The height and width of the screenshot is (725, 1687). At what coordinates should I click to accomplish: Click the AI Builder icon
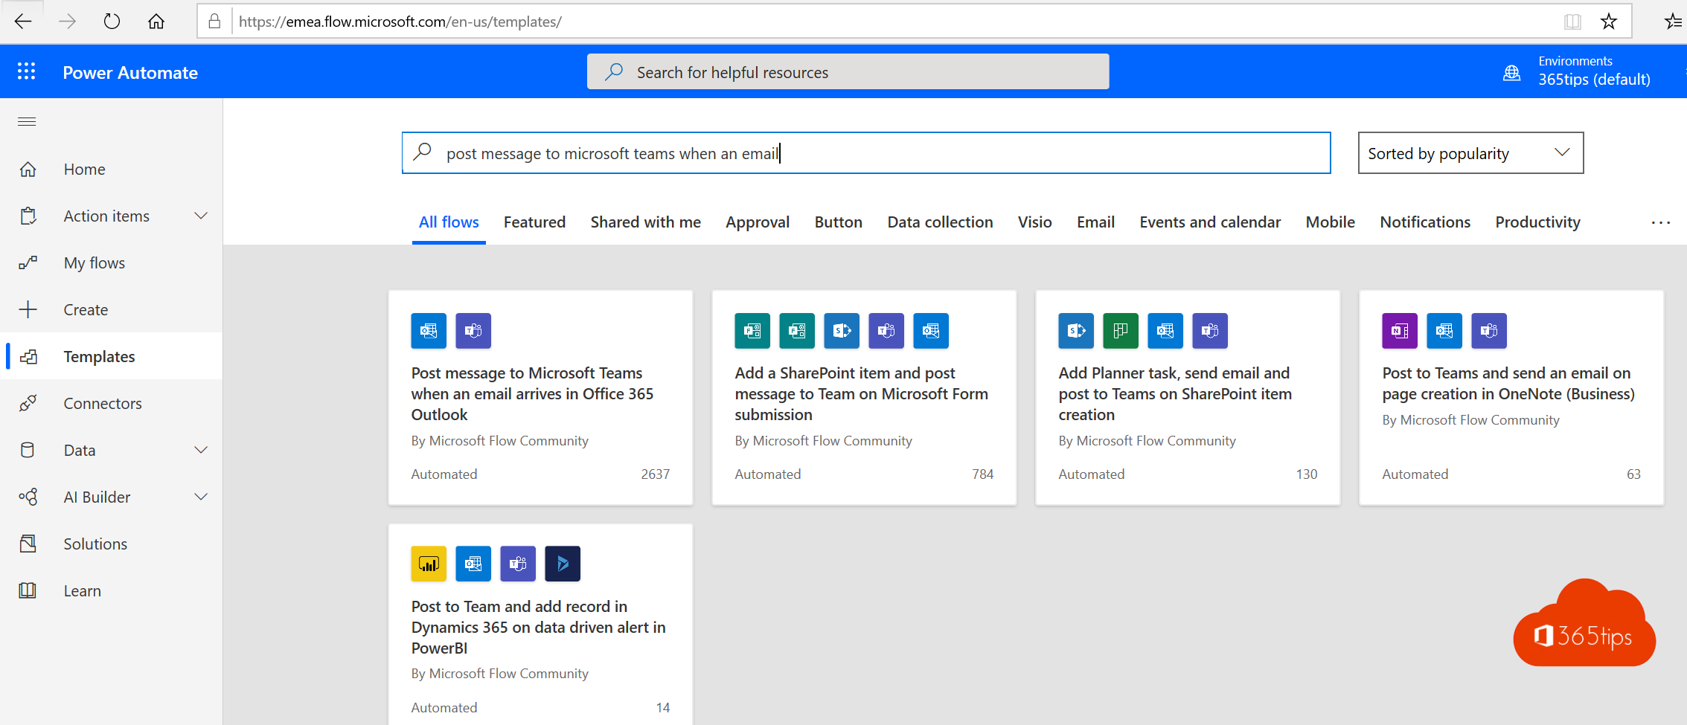tap(28, 497)
